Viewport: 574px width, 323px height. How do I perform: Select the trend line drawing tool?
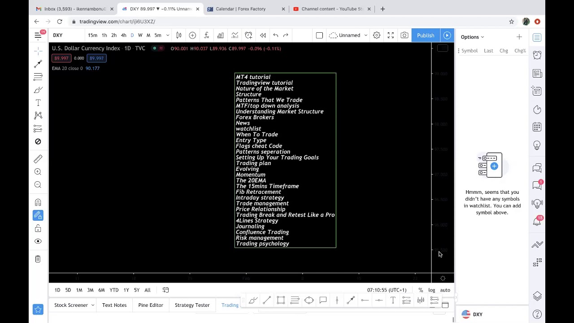coord(38,64)
